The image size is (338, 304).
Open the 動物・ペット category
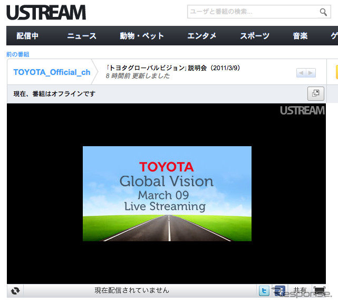pyautogui.click(x=142, y=36)
